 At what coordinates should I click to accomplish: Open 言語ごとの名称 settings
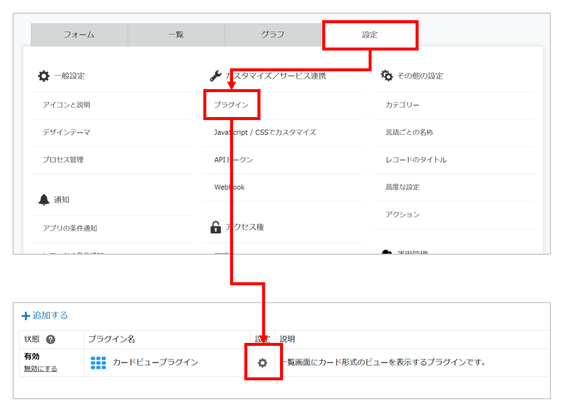409,133
